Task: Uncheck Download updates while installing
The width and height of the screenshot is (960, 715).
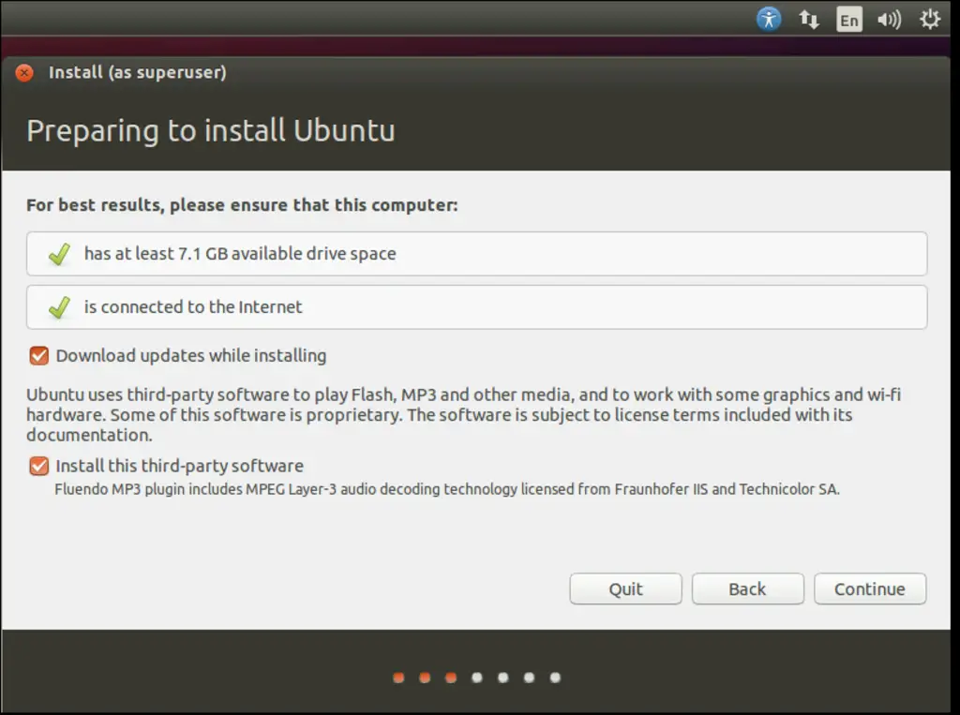Action: pos(39,356)
